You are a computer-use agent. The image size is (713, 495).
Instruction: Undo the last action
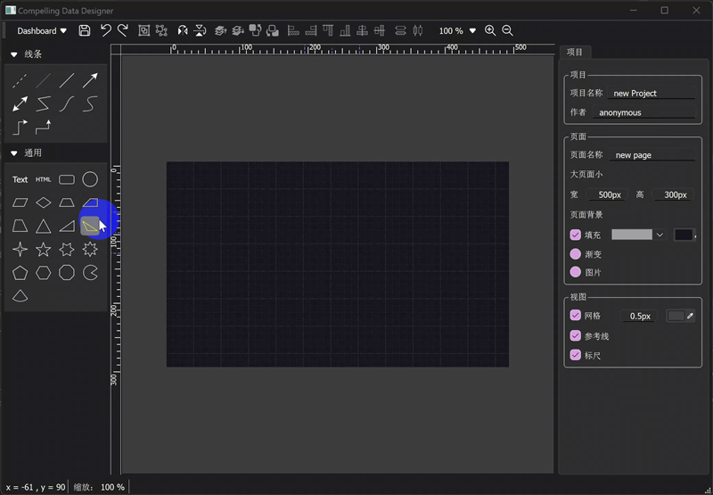tap(106, 30)
